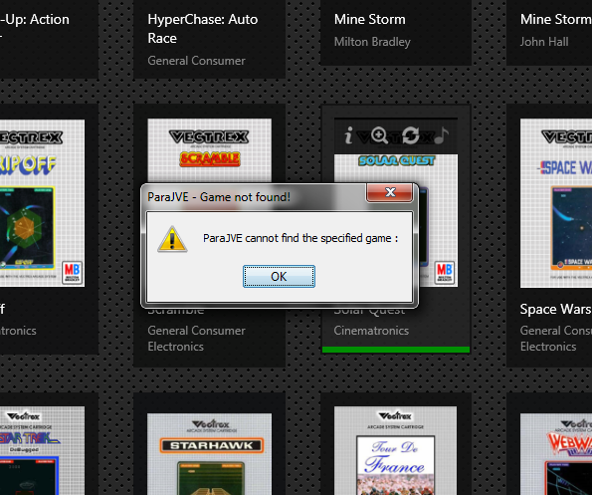
Task: Click the Mine Storm title by John Hall
Action: pos(556,19)
